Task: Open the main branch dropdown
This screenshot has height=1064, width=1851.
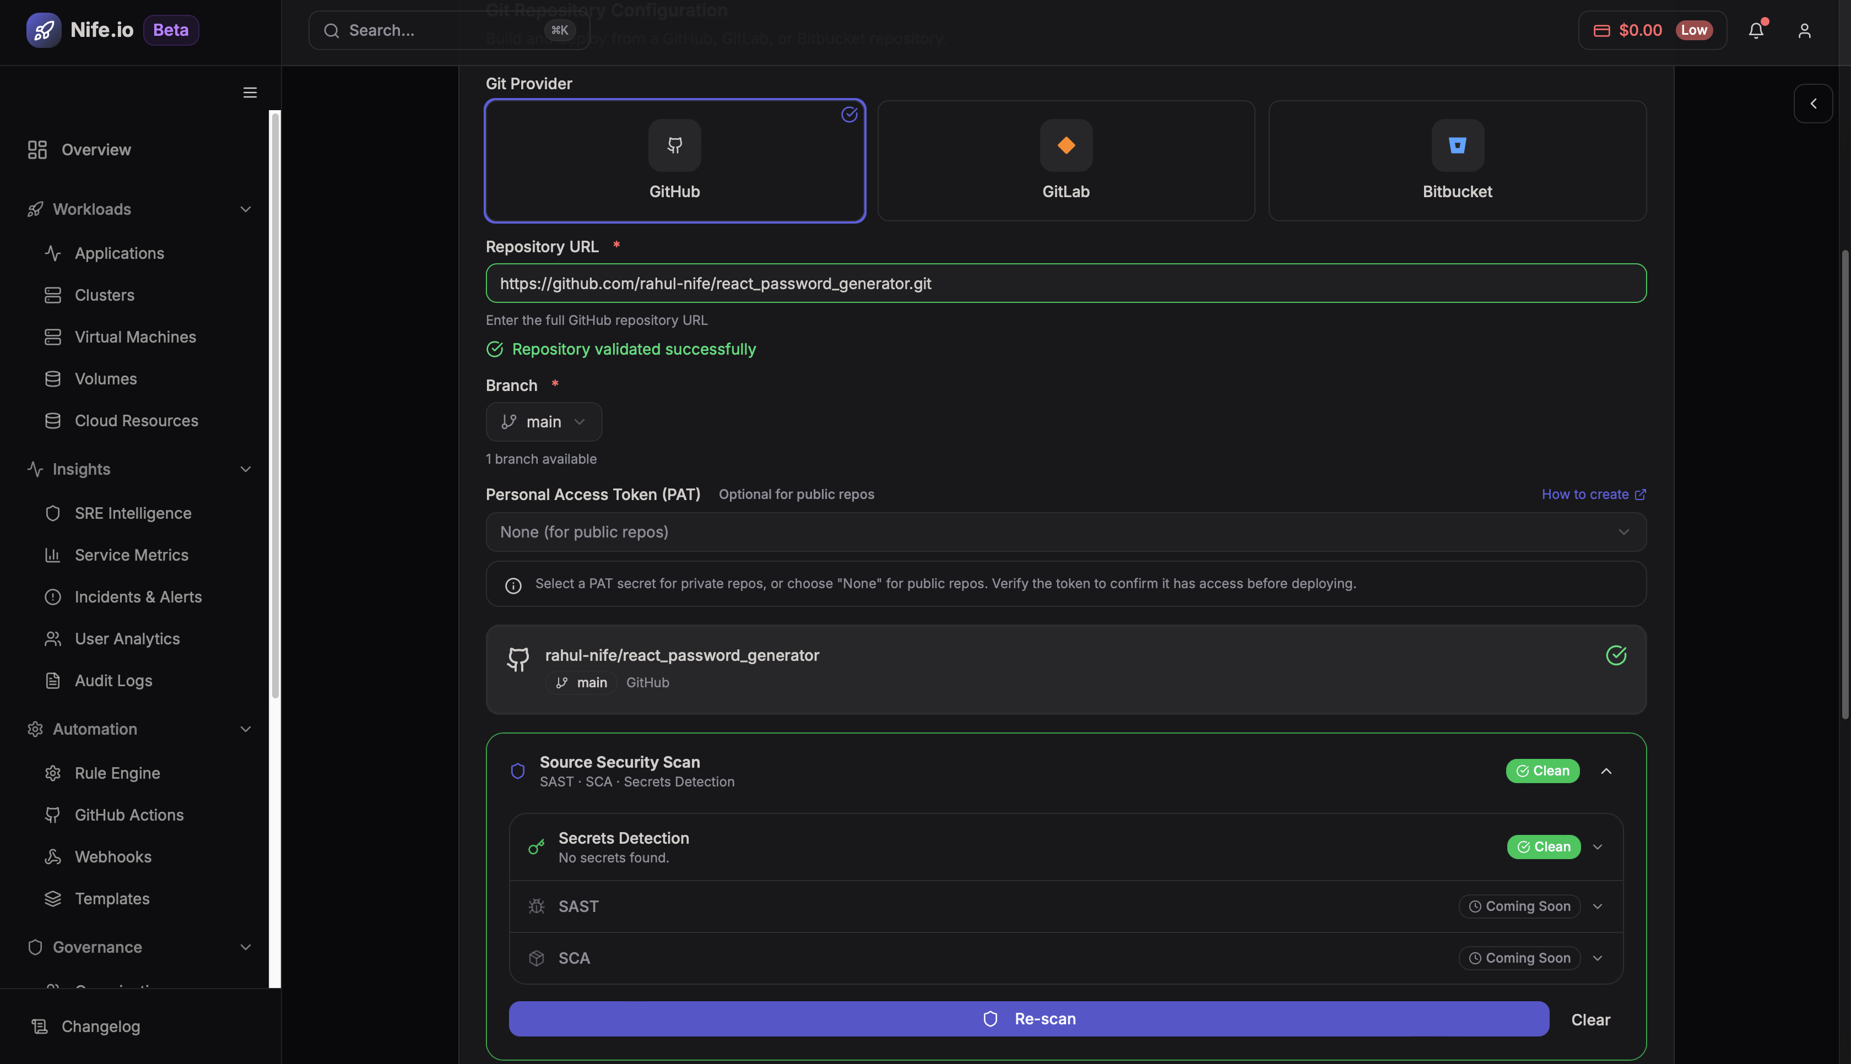Action: tap(544, 422)
